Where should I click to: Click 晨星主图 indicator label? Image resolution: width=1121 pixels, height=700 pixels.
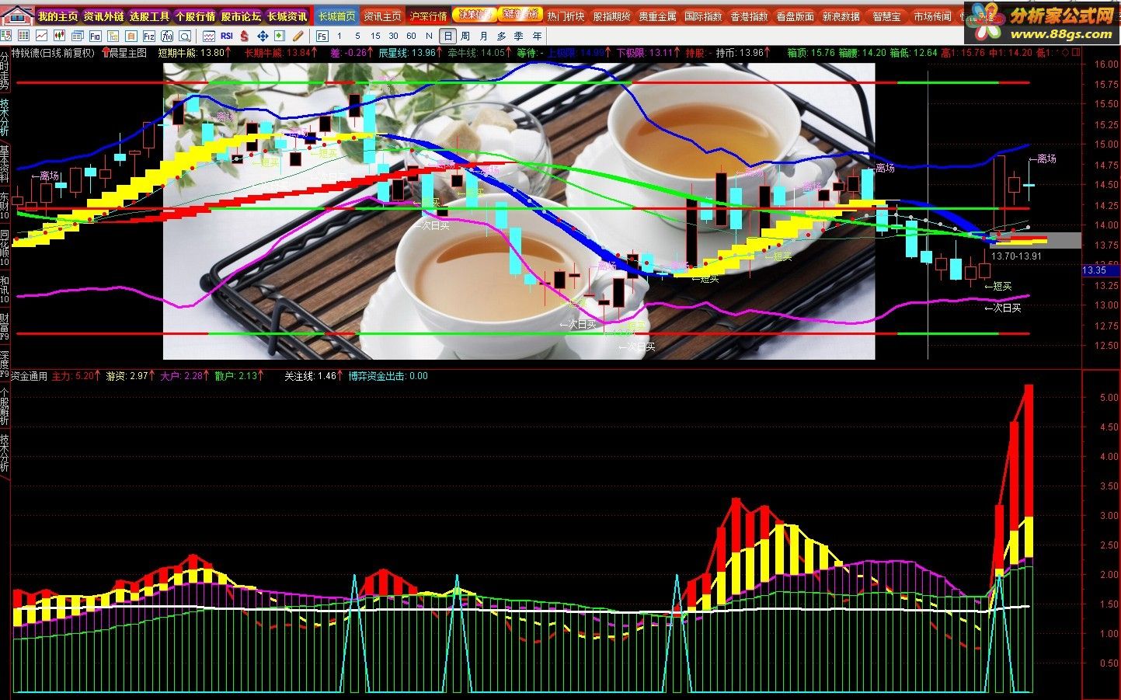(x=128, y=53)
